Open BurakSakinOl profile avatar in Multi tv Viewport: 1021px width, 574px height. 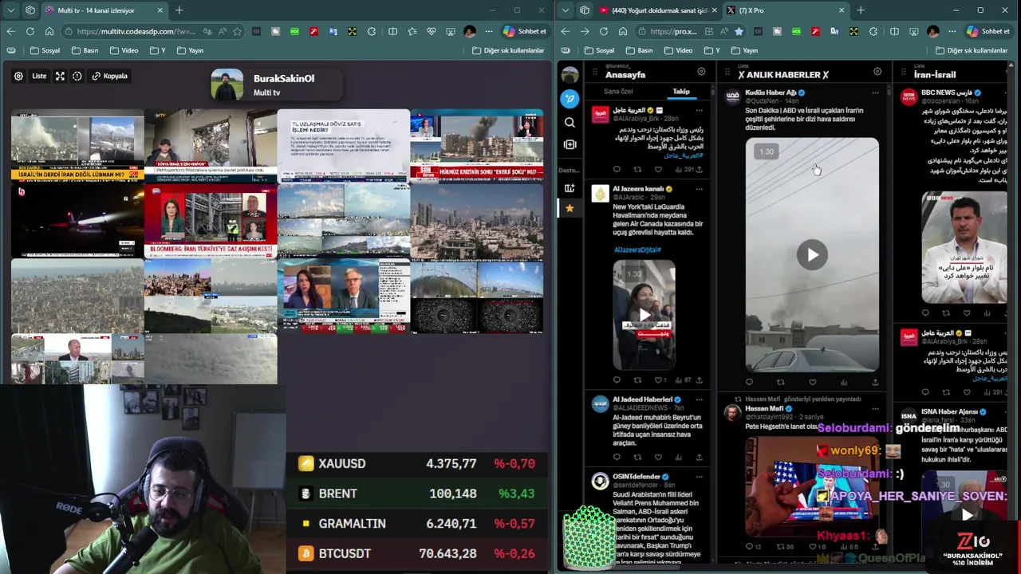click(x=227, y=85)
